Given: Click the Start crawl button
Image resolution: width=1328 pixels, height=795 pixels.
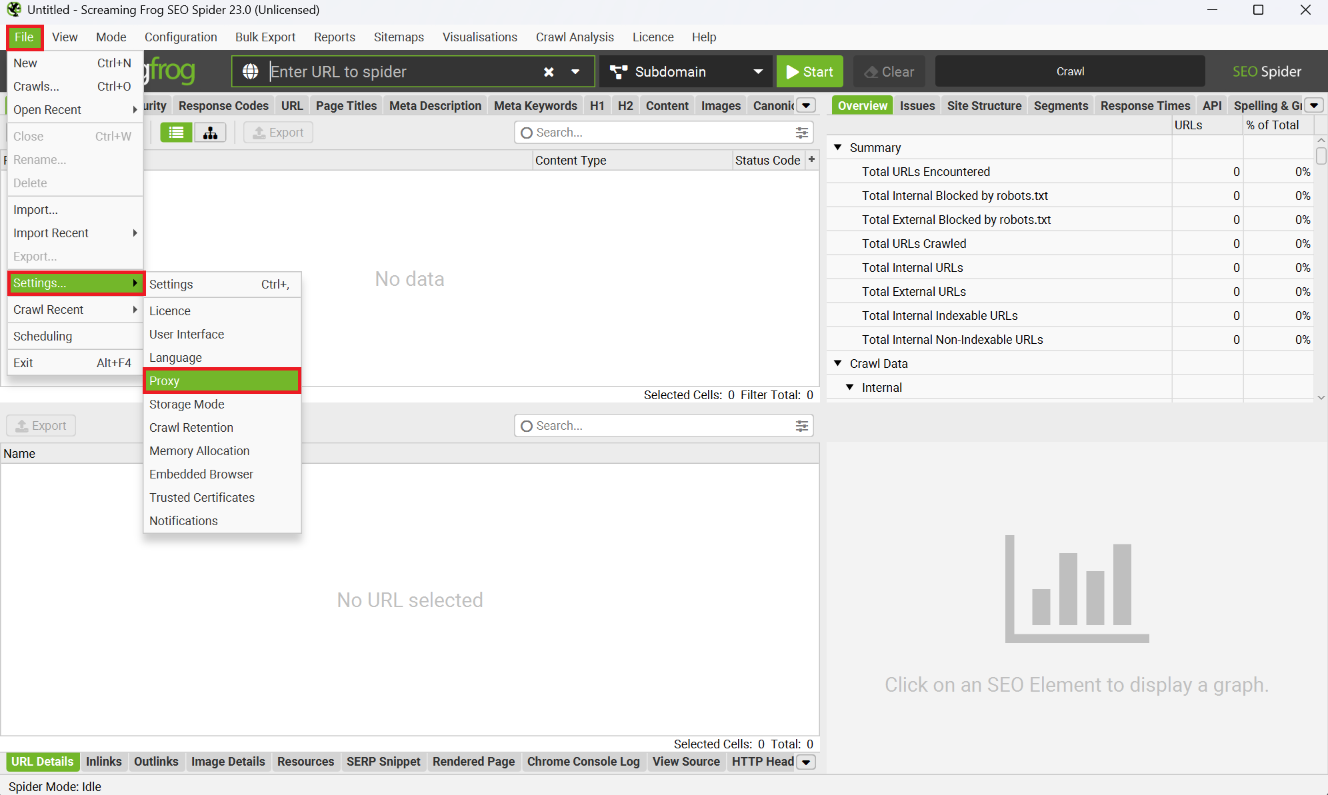Looking at the screenshot, I should pos(809,71).
